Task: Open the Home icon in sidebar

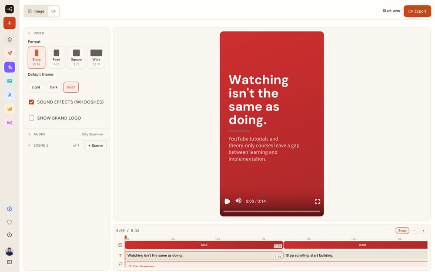Action: (10, 39)
